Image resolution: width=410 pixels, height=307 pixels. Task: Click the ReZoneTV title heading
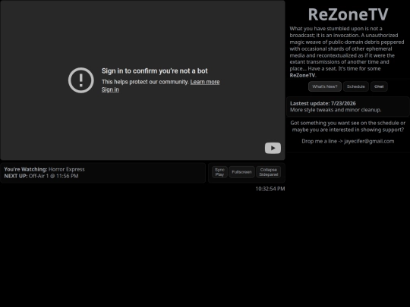pos(348,14)
